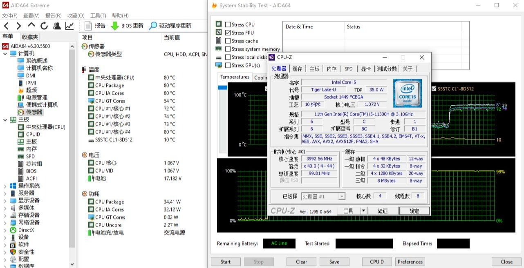Screen dimensions: 524x268
Task: Click the blue temperature graph color indicator
Action: pyautogui.click(x=222, y=88)
